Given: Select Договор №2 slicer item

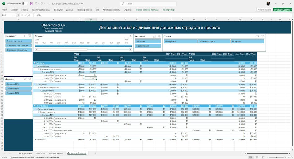Looking at the screenshot, I should tap(18, 89).
